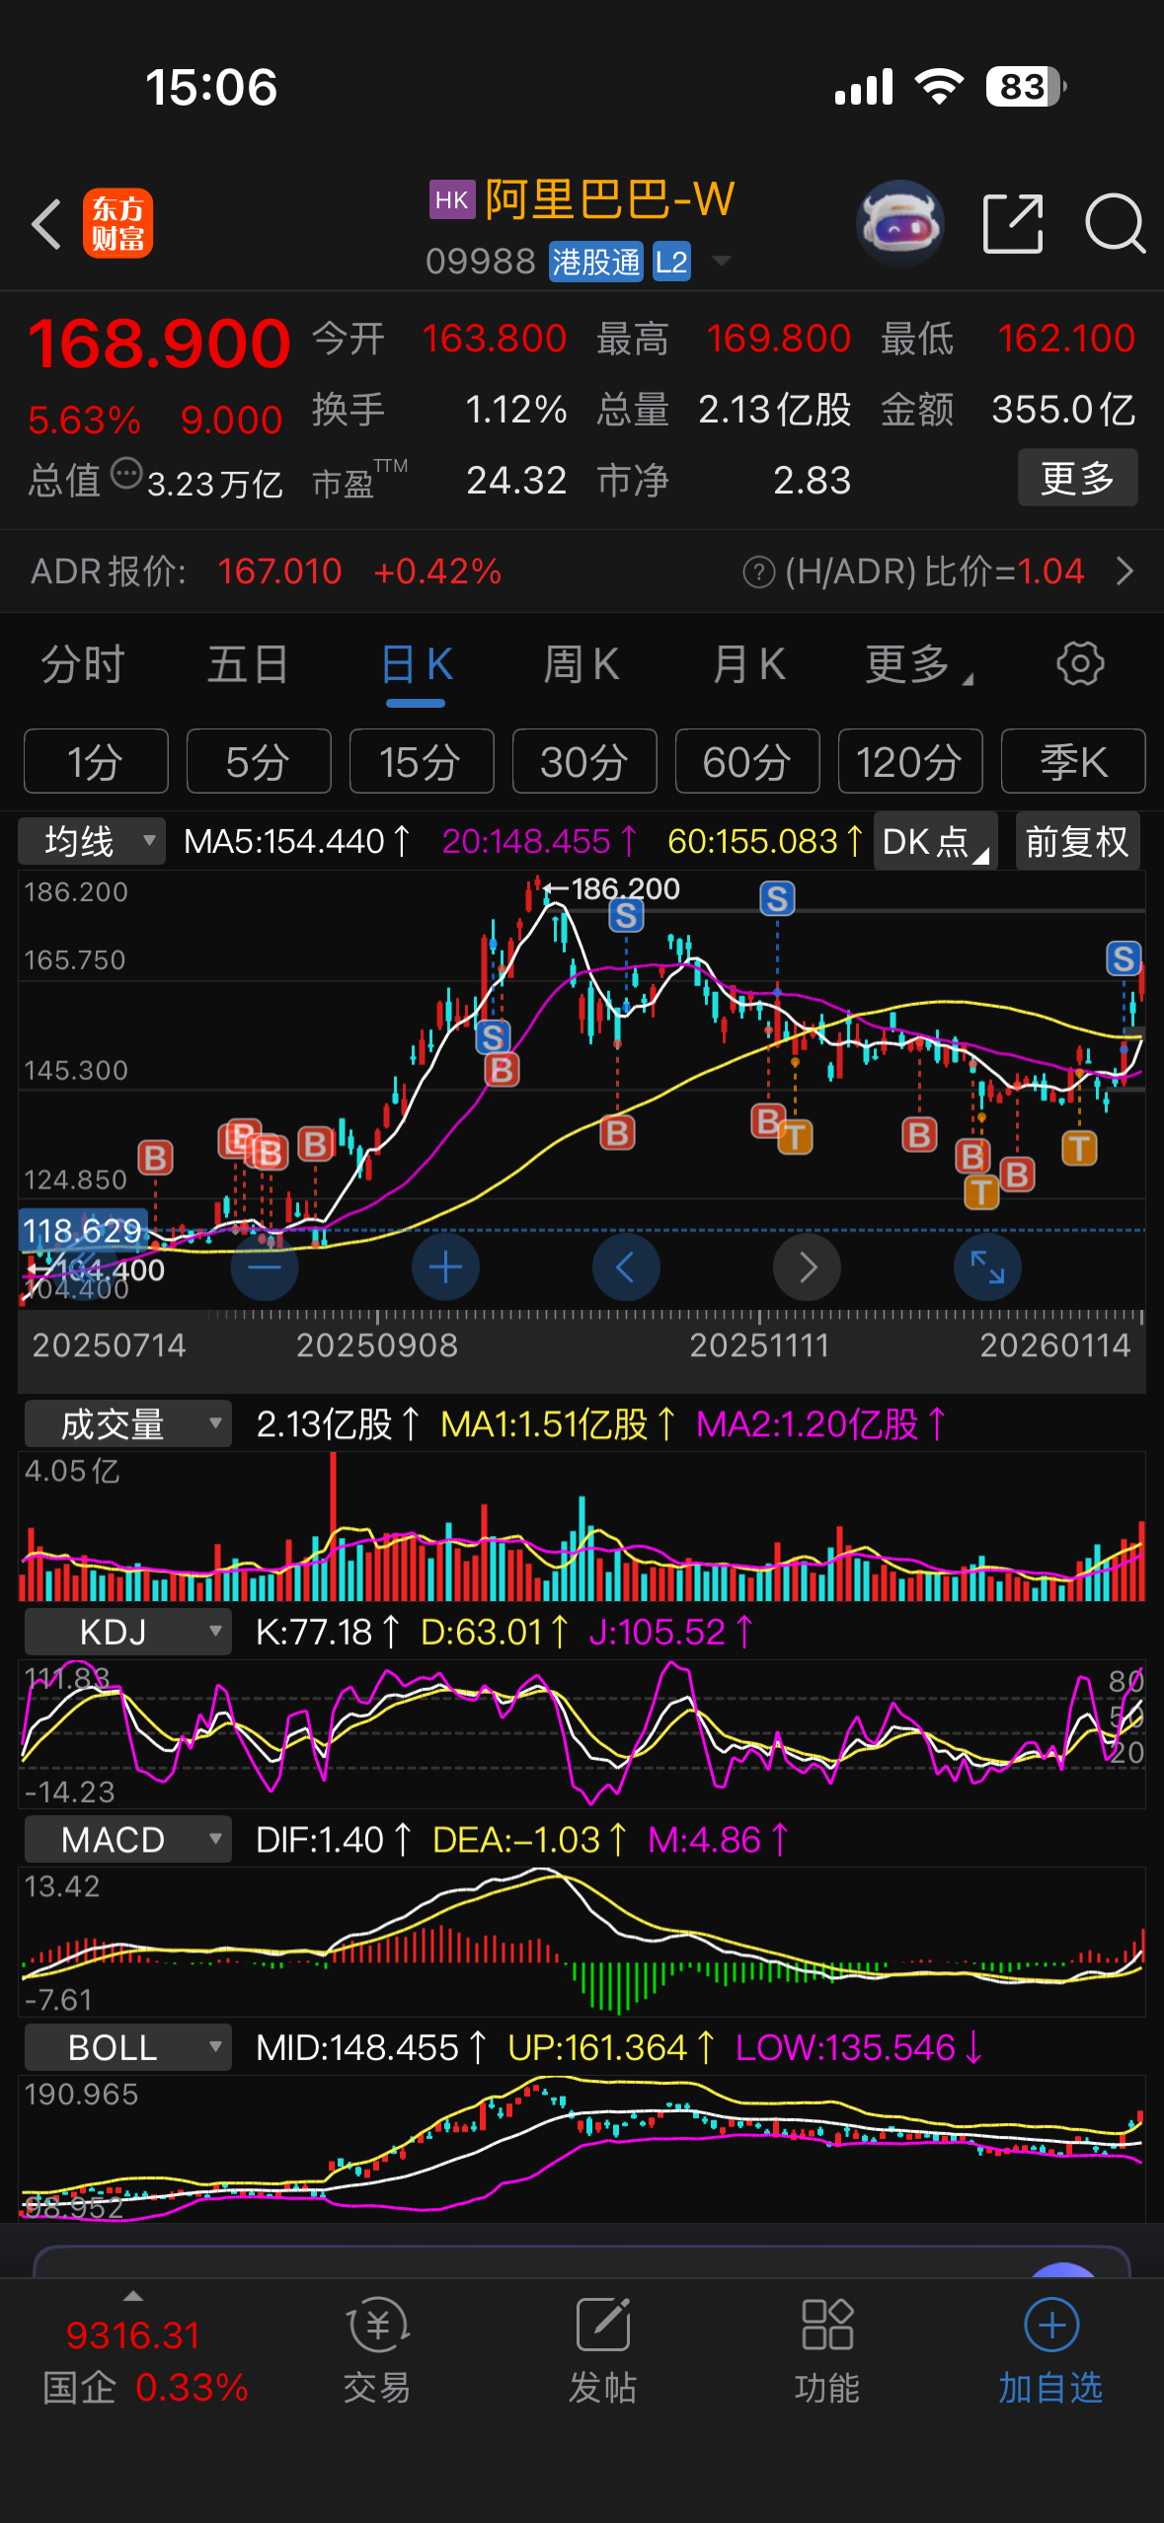Tap the 交易 trade icon
The width and height of the screenshot is (1164, 2523).
pos(377,2350)
